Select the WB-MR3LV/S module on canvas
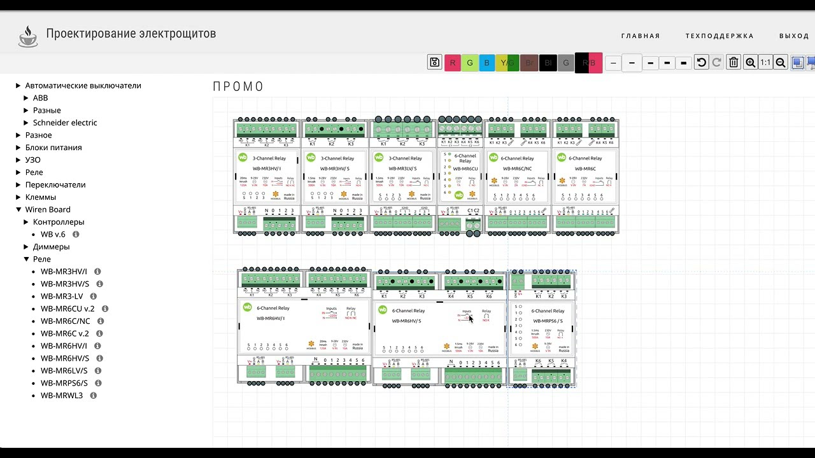The image size is (815, 458). coord(403,176)
